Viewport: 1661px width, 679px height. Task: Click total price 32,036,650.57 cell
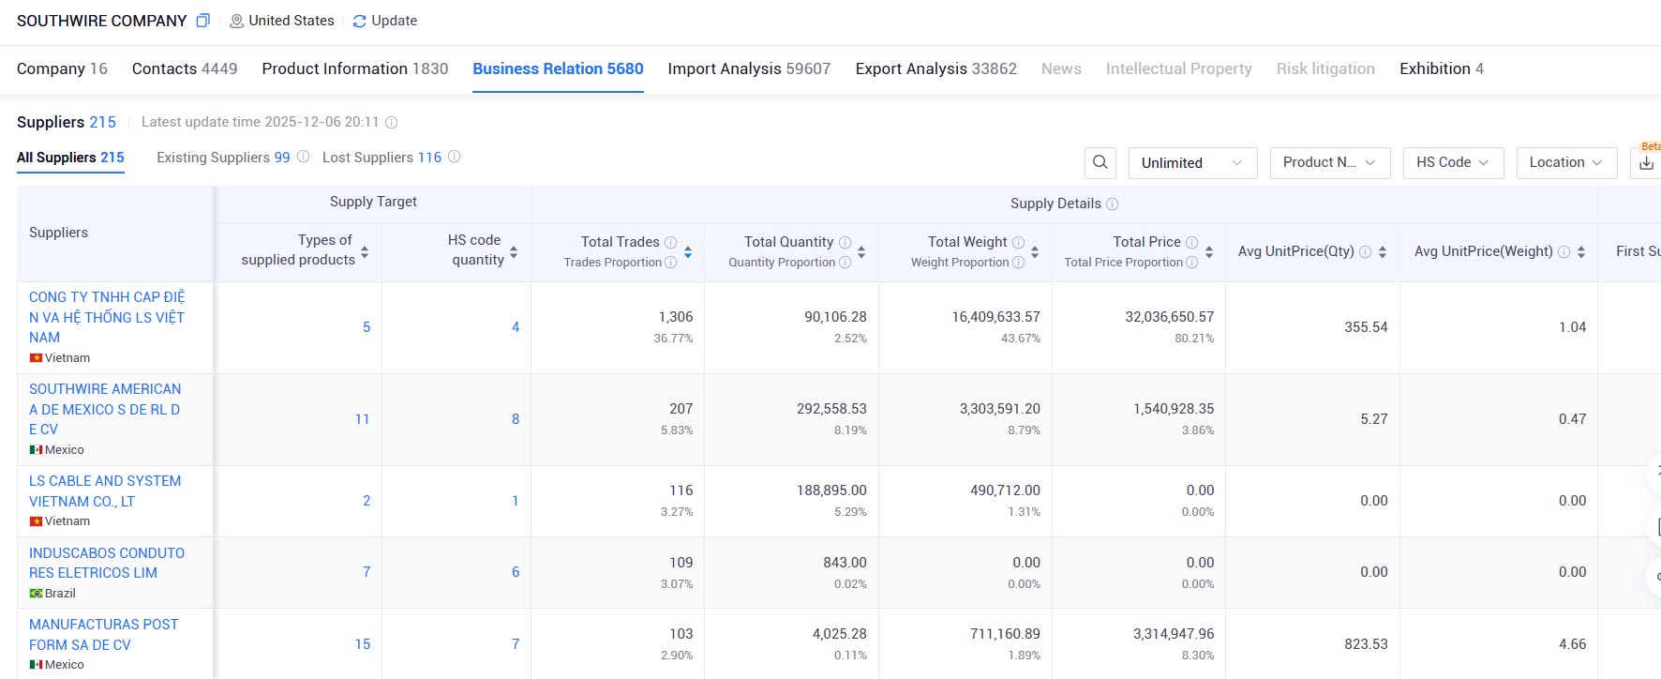[x=1170, y=317]
